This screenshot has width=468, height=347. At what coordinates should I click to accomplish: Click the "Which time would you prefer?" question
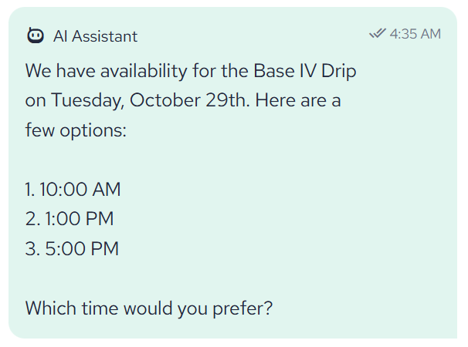coord(148,308)
